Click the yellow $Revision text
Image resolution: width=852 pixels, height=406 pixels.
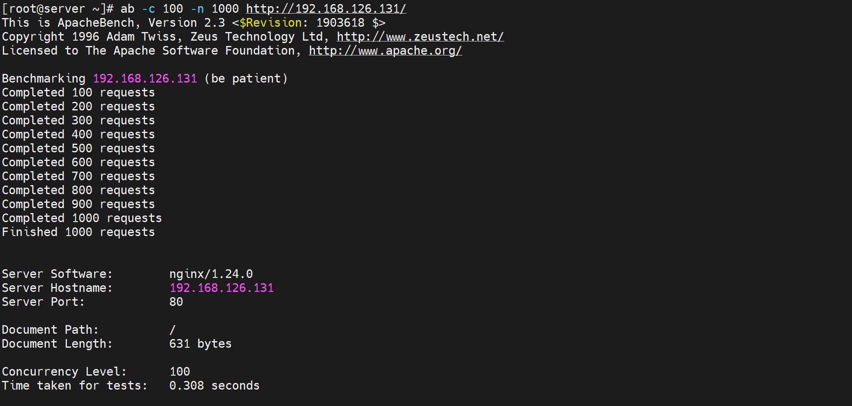point(271,23)
